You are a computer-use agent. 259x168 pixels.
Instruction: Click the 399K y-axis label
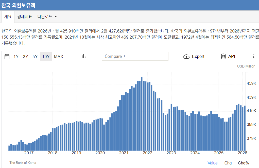point(252,125)
